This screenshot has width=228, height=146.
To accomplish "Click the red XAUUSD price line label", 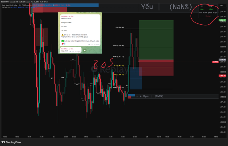I will click(215, 62).
